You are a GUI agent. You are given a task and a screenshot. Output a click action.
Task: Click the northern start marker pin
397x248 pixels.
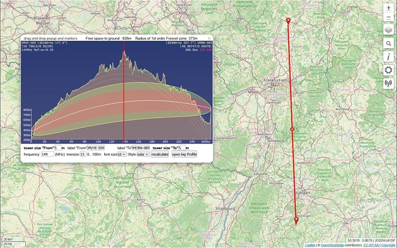tap(288, 21)
